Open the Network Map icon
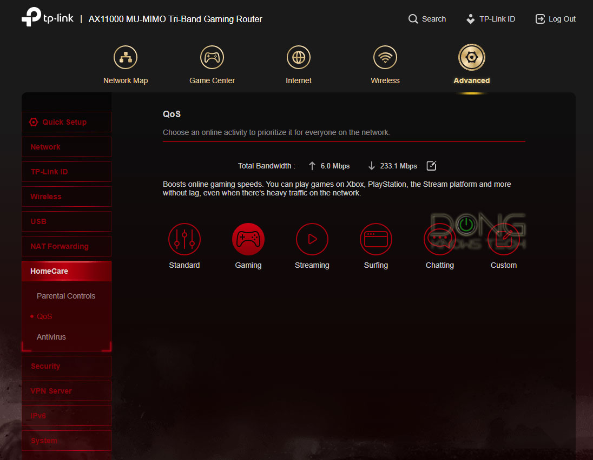 (126, 57)
